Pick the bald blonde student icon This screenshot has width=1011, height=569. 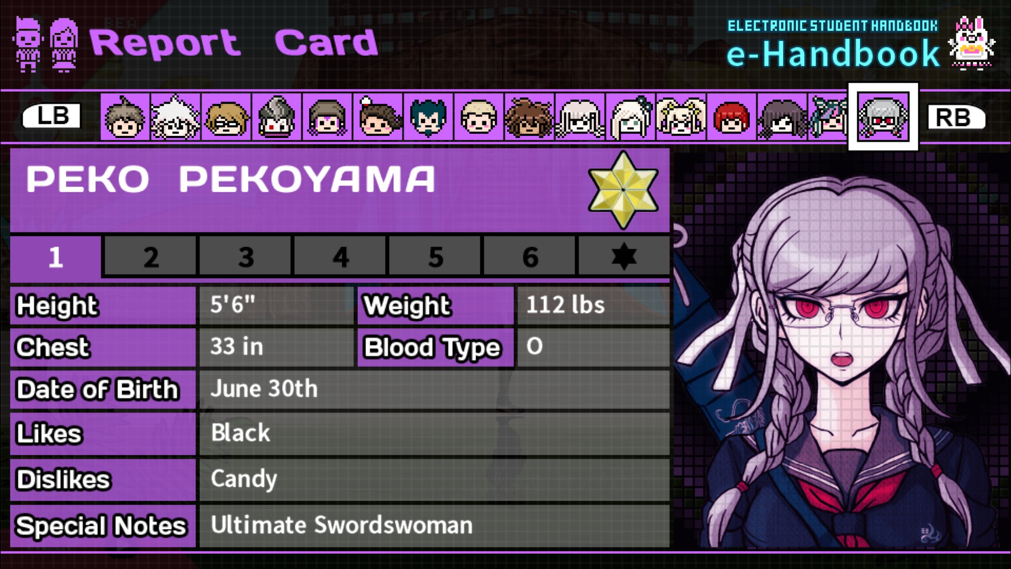point(479,117)
